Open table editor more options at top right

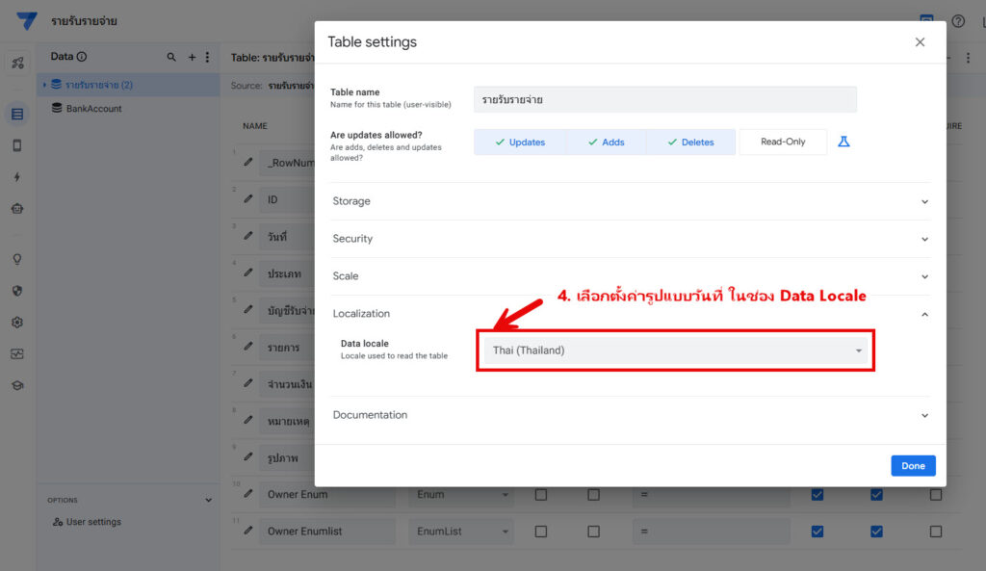coord(969,58)
